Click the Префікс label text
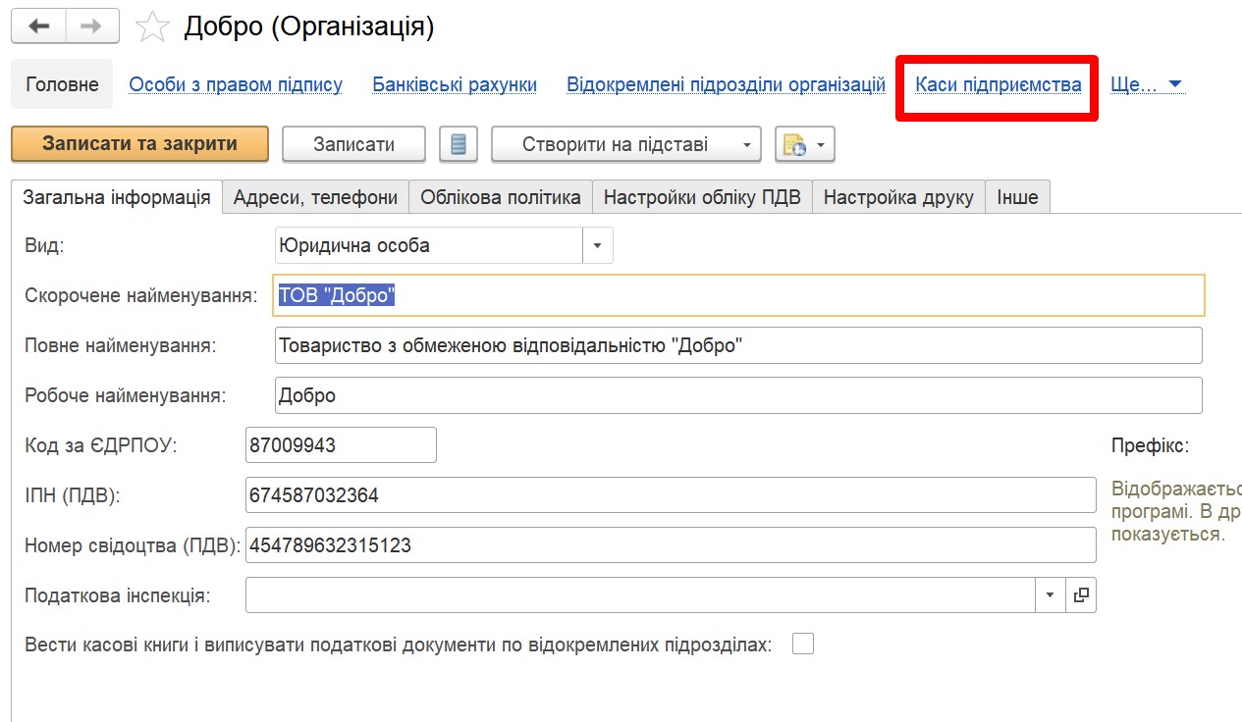Screen dimensions: 1242x722 click(1150, 446)
